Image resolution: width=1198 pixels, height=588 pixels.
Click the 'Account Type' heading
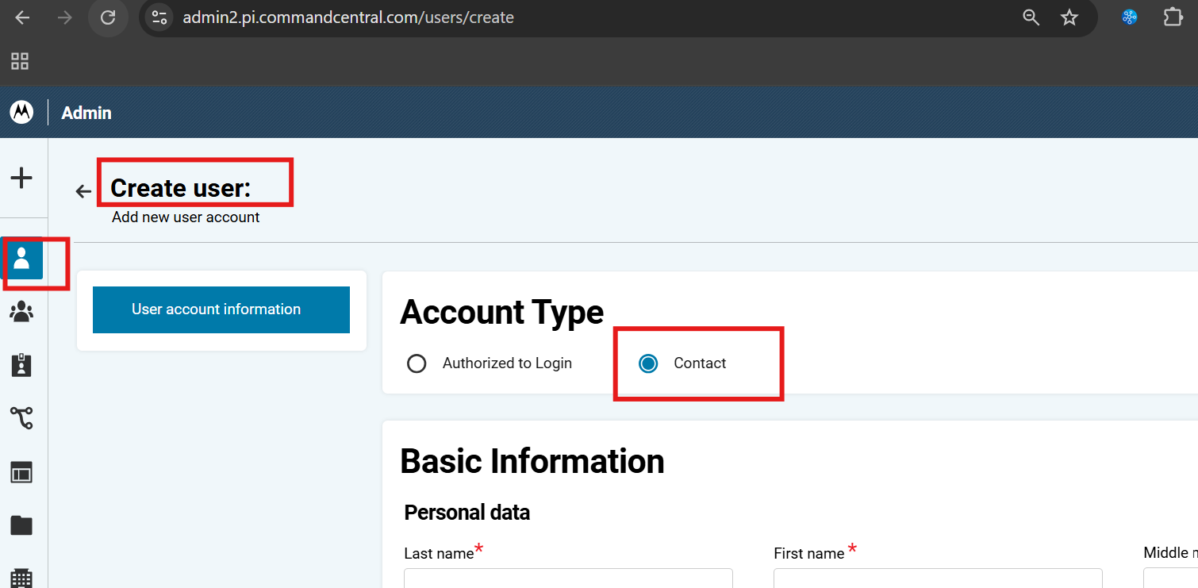click(501, 312)
